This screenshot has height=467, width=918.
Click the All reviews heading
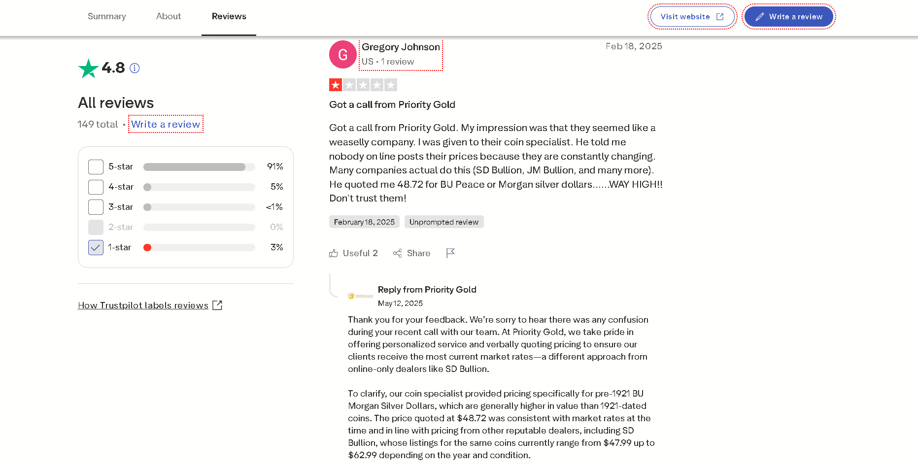coord(116,103)
